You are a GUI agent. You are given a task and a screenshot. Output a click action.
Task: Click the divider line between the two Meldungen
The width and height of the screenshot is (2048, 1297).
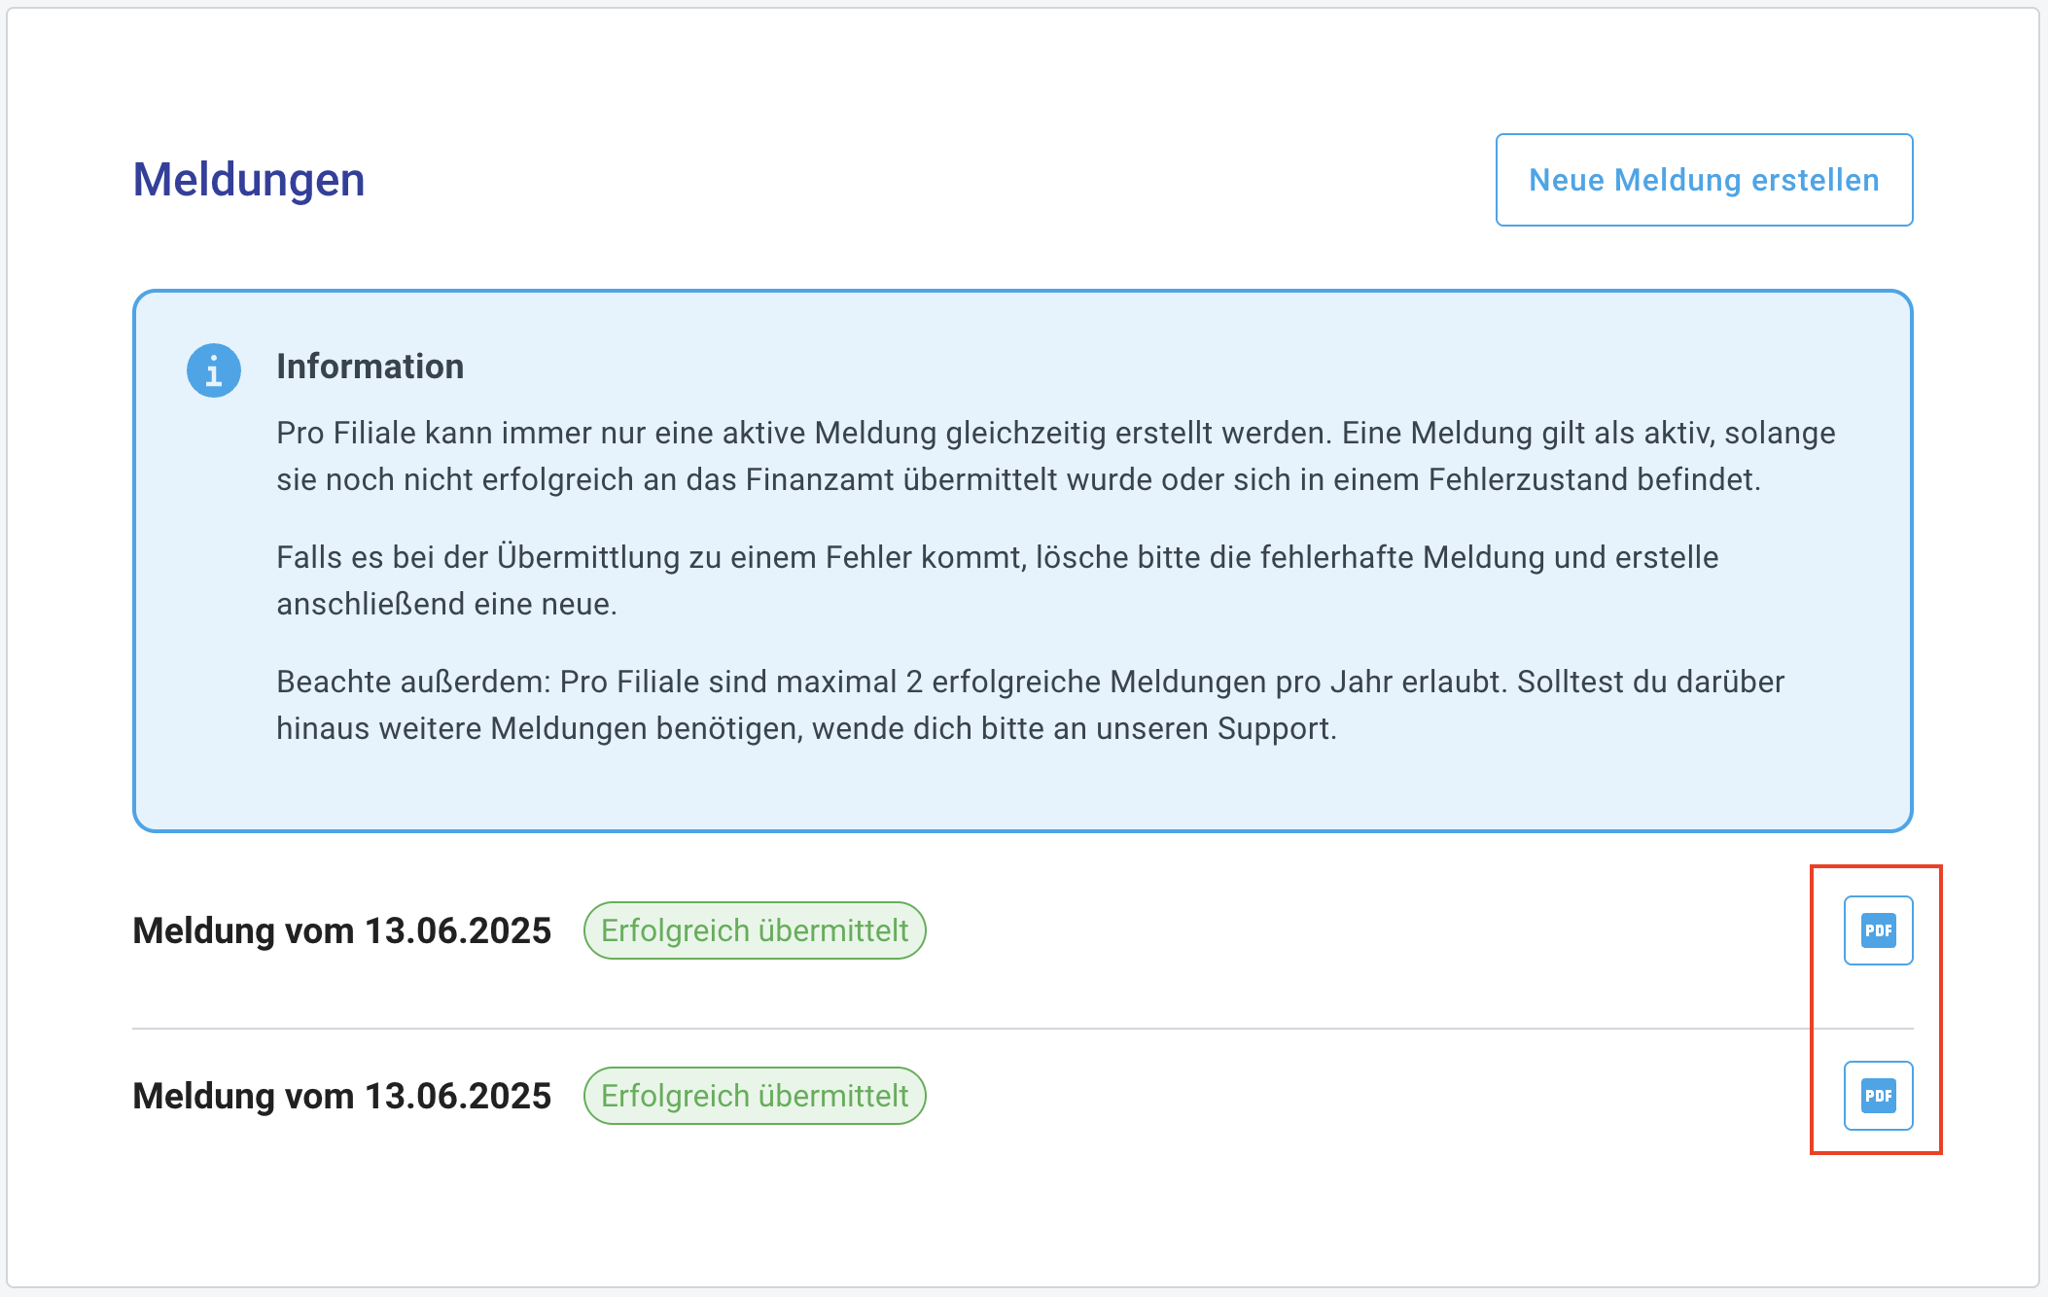point(972,1029)
